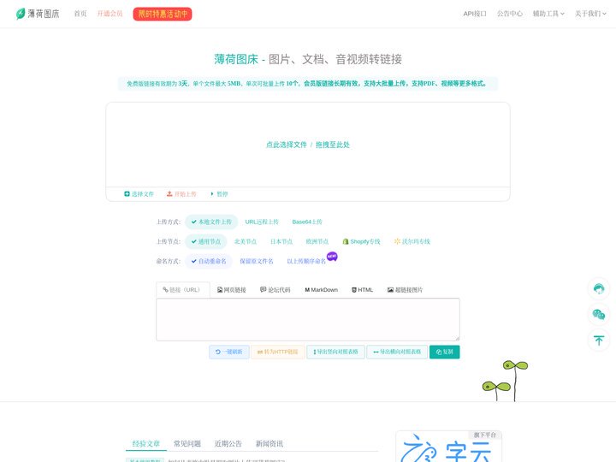The image size is (616, 462).
Task: Switch to the MarkDown tab
Action: click(322, 290)
